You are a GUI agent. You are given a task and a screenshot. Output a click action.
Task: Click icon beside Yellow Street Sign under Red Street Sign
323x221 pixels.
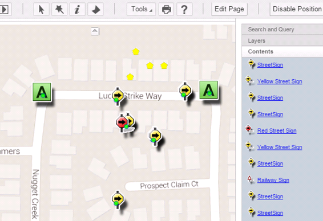pyautogui.click(x=249, y=146)
